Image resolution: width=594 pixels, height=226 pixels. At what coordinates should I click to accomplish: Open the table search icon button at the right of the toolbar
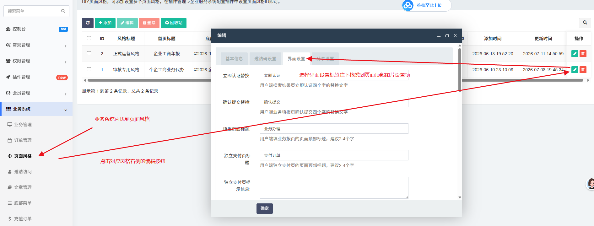click(x=585, y=23)
